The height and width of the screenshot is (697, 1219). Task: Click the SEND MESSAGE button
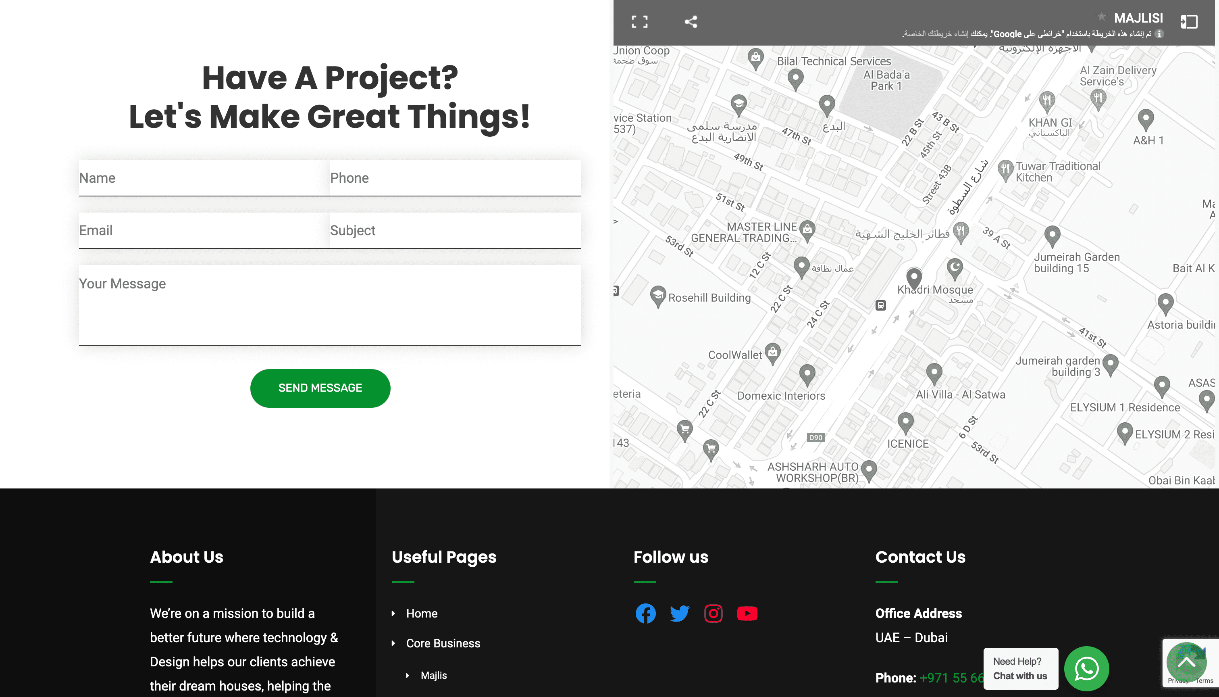320,388
